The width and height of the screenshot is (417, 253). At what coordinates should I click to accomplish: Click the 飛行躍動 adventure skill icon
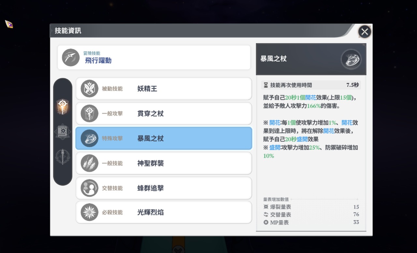coord(71,58)
